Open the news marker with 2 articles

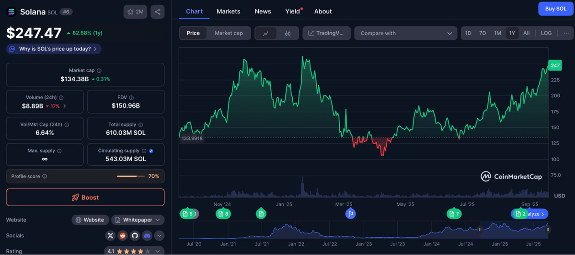click(x=521, y=214)
